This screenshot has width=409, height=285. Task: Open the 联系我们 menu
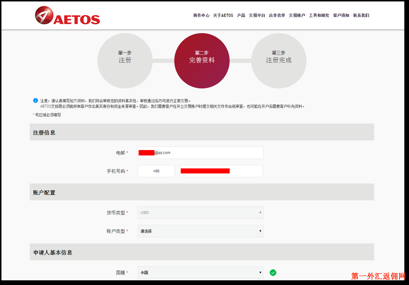point(361,15)
